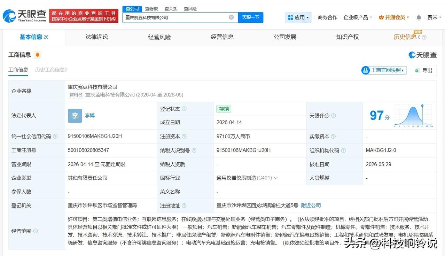
Task: Click the help icon next to 经营范围
Action: (36, 231)
